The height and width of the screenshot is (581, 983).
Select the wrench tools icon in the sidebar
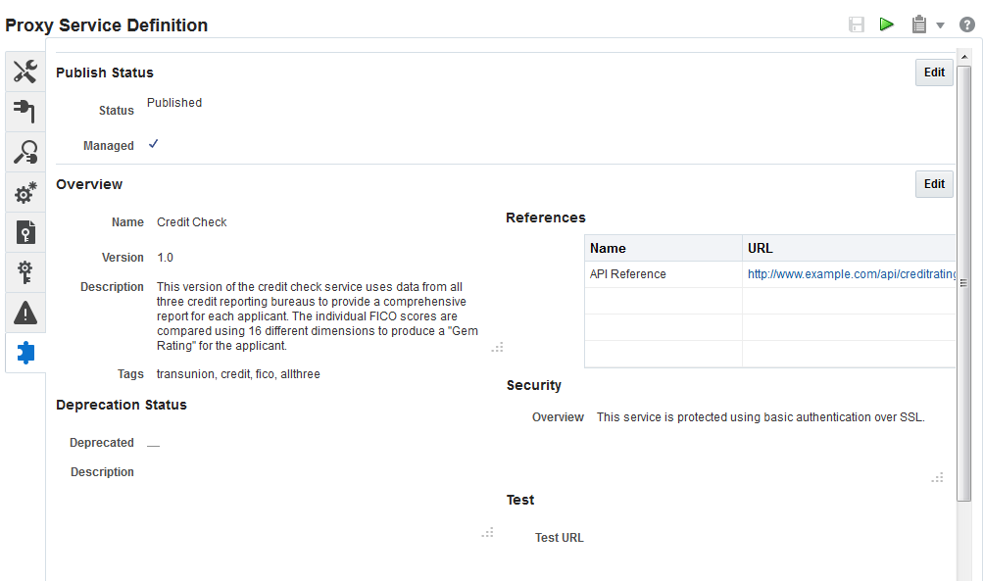tap(25, 71)
